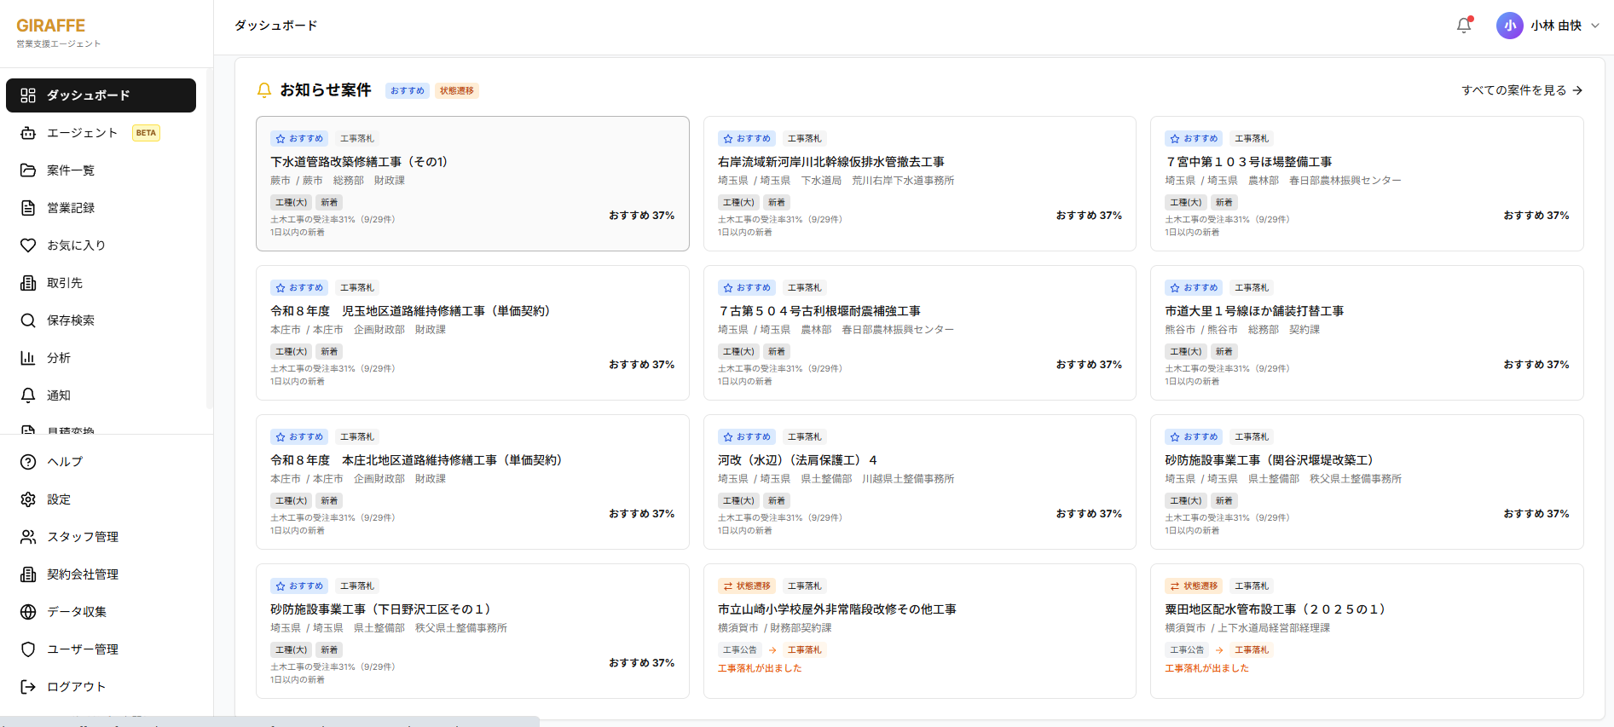Image resolution: width=1614 pixels, height=727 pixels.
Task: Select ダッシュボード in the sidebar menu
Action: (x=101, y=95)
